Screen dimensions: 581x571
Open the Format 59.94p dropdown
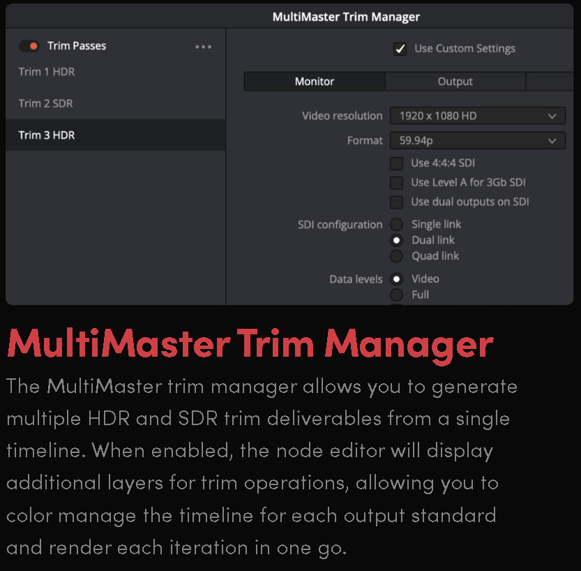coord(477,140)
